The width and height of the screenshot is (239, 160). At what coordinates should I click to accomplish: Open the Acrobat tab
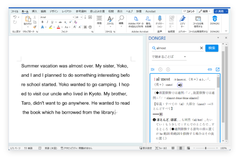[x=150, y=11]
